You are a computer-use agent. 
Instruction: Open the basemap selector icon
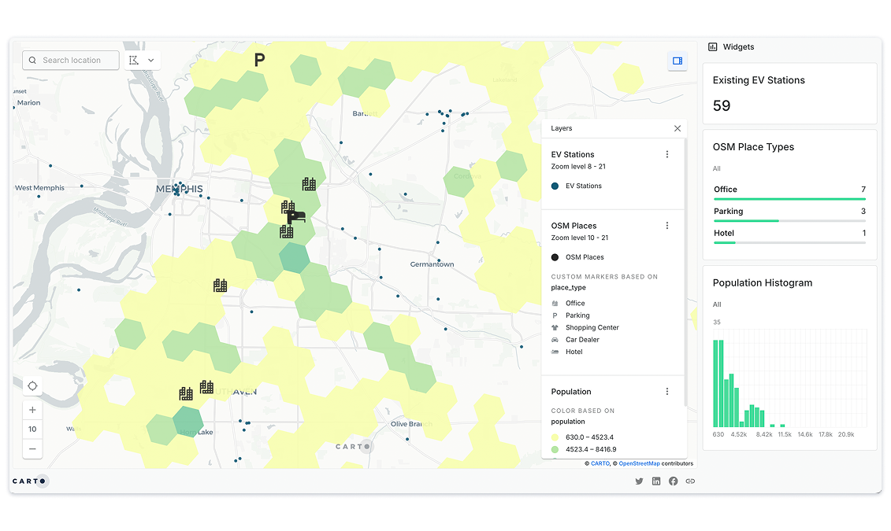click(x=677, y=61)
